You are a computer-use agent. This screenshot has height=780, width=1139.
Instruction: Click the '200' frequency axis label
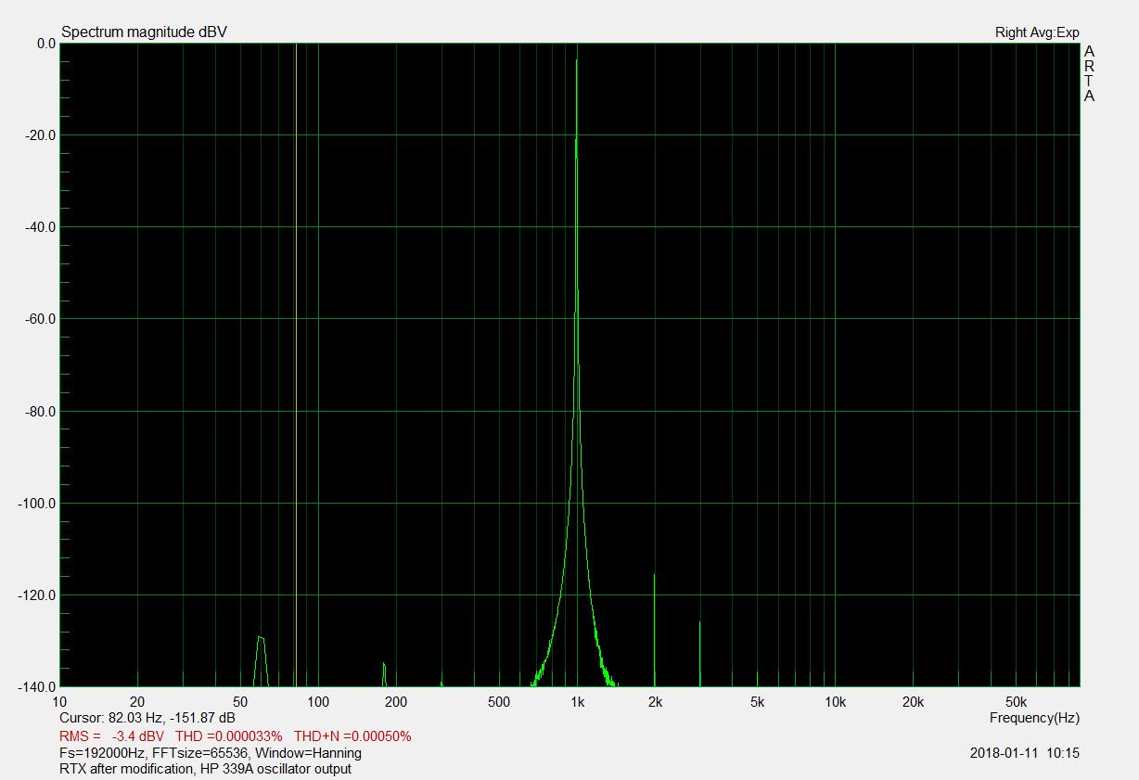[x=396, y=702]
